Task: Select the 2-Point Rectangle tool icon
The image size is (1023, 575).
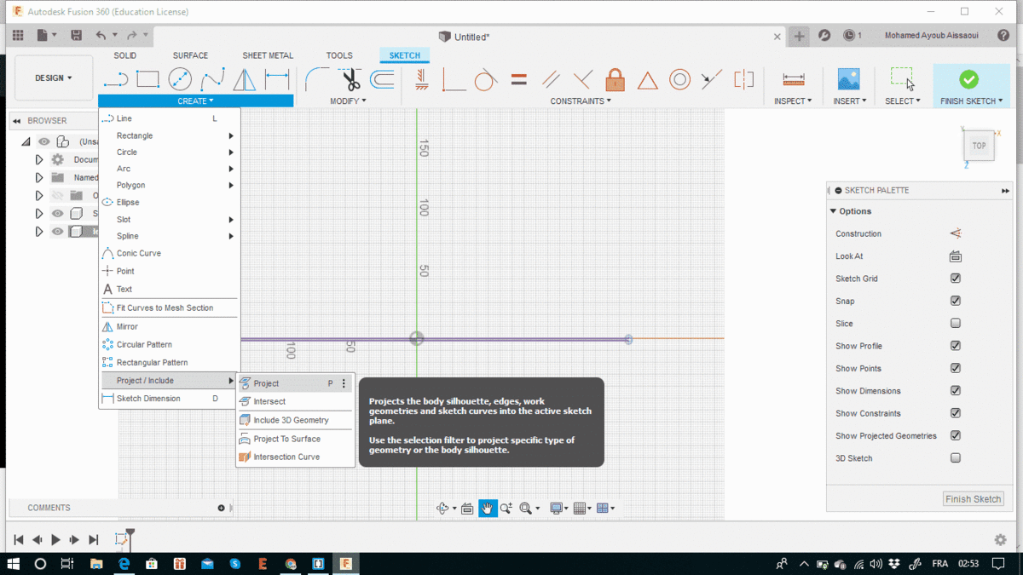Action: [147, 80]
